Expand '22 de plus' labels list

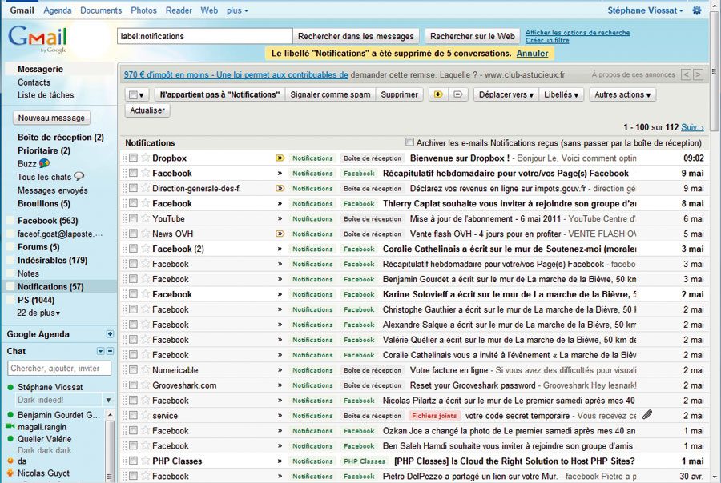click(38, 313)
